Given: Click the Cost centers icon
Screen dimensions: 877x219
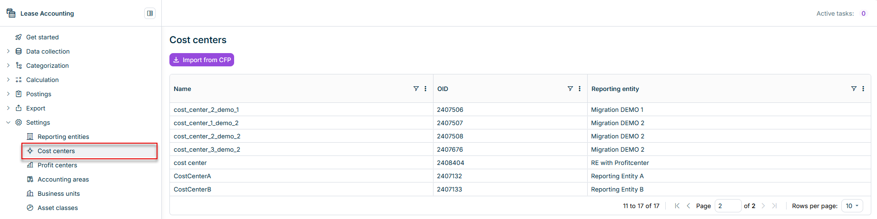Looking at the screenshot, I should click(30, 151).
